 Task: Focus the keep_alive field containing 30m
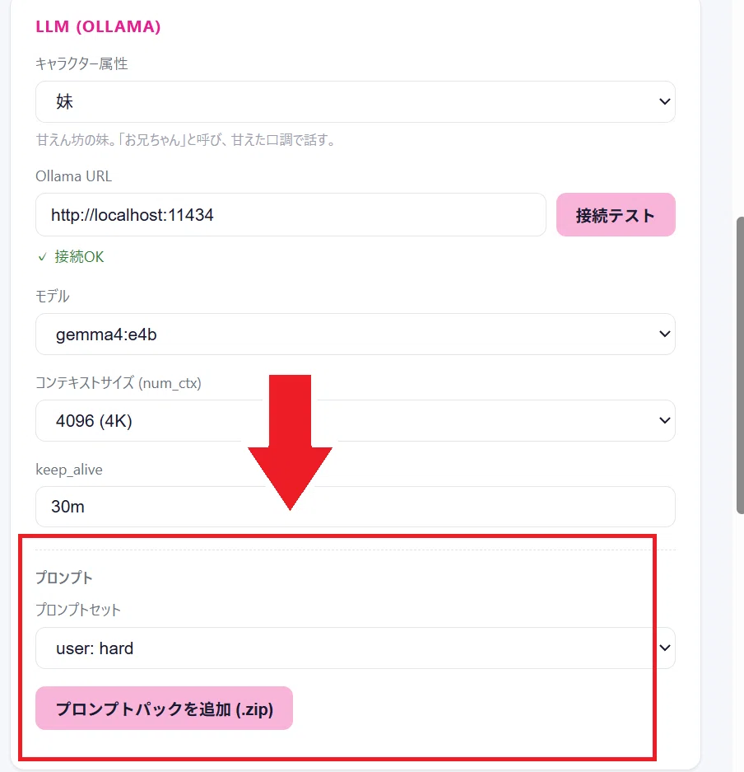tap(355, 507)
